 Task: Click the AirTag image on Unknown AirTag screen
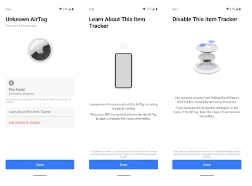click(x=40, y=50)
